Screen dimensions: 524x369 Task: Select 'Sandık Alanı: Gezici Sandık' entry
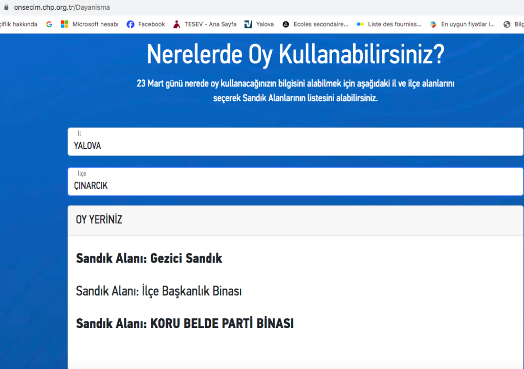[x=149, y=258]
